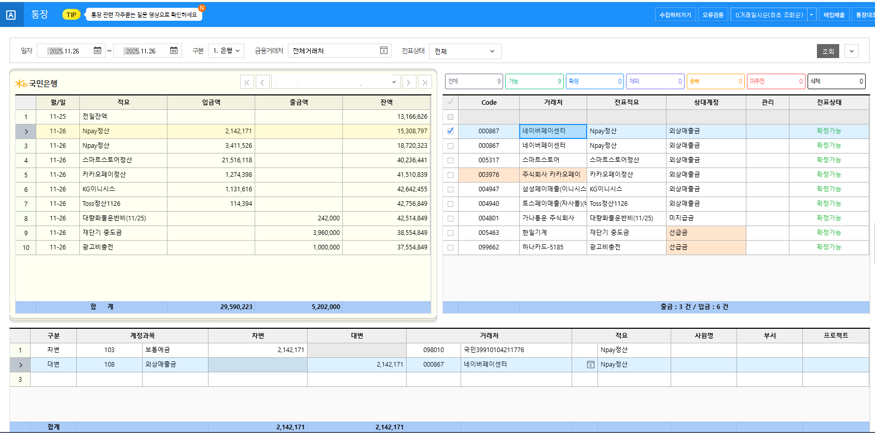Select the 제외 0 status filter

coord(655,81)
